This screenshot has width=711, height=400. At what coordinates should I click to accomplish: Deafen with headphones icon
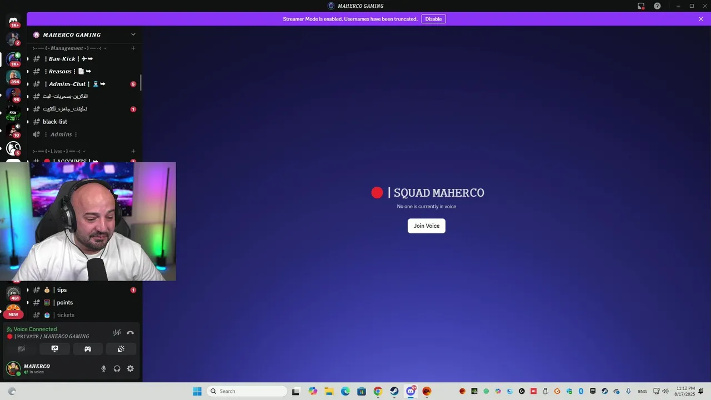pyautogui.click(x=117, y=368)
